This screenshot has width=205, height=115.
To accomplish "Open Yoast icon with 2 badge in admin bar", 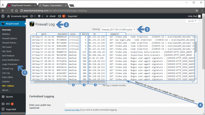I will 62,16.
